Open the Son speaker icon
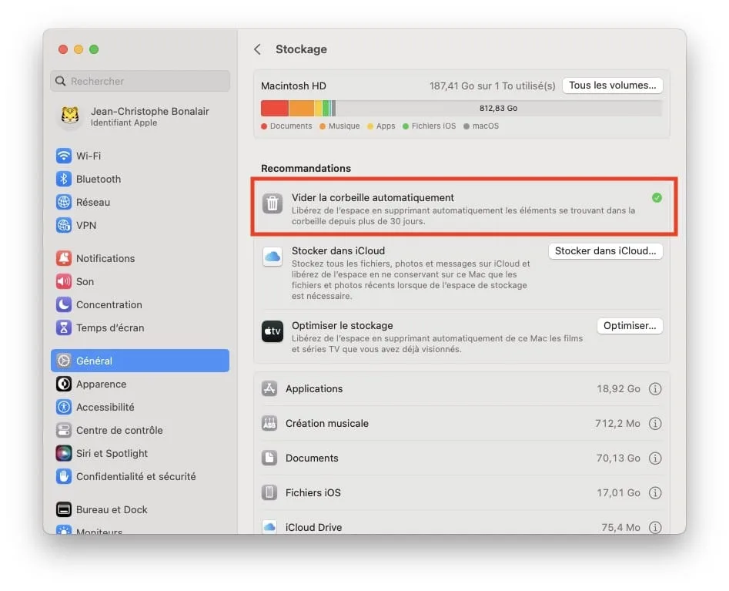This screenshot has width=729, height=591. [64, 281]
